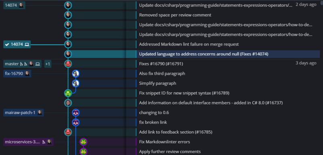Click the "3 days ago" timestamp
The image size is (323, 155).
click(x=306, y=63)
